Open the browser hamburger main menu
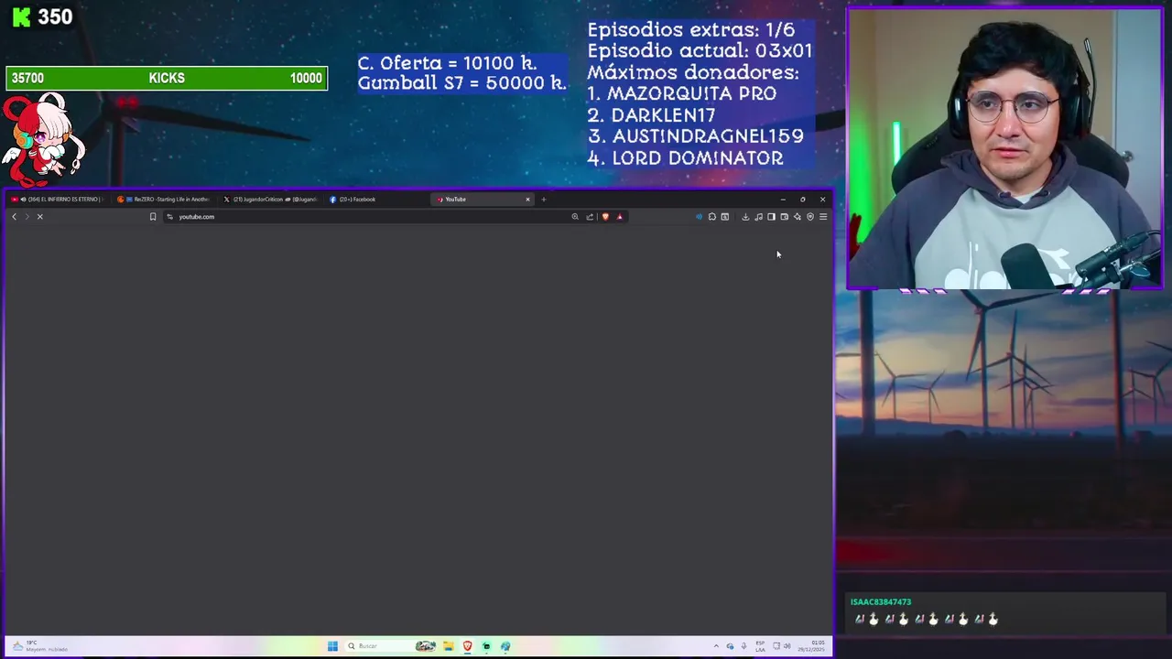 click(823, 217)
